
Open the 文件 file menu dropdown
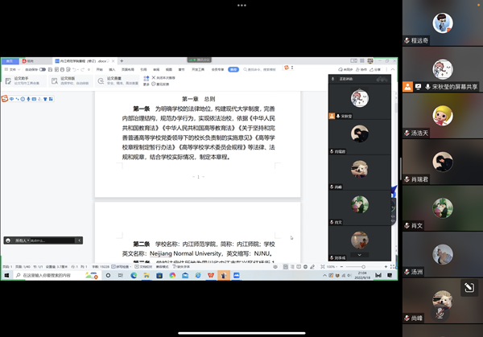pos(11,70)
